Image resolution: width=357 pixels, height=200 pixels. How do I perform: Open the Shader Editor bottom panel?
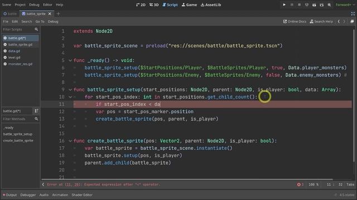coord(82,195)
